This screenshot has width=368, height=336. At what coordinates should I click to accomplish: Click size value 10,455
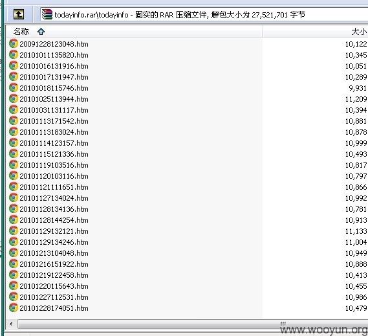pos(356,286)
